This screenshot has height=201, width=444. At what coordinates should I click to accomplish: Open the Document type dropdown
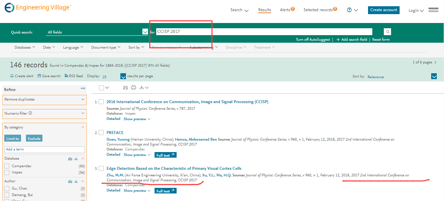click(106, 48)
